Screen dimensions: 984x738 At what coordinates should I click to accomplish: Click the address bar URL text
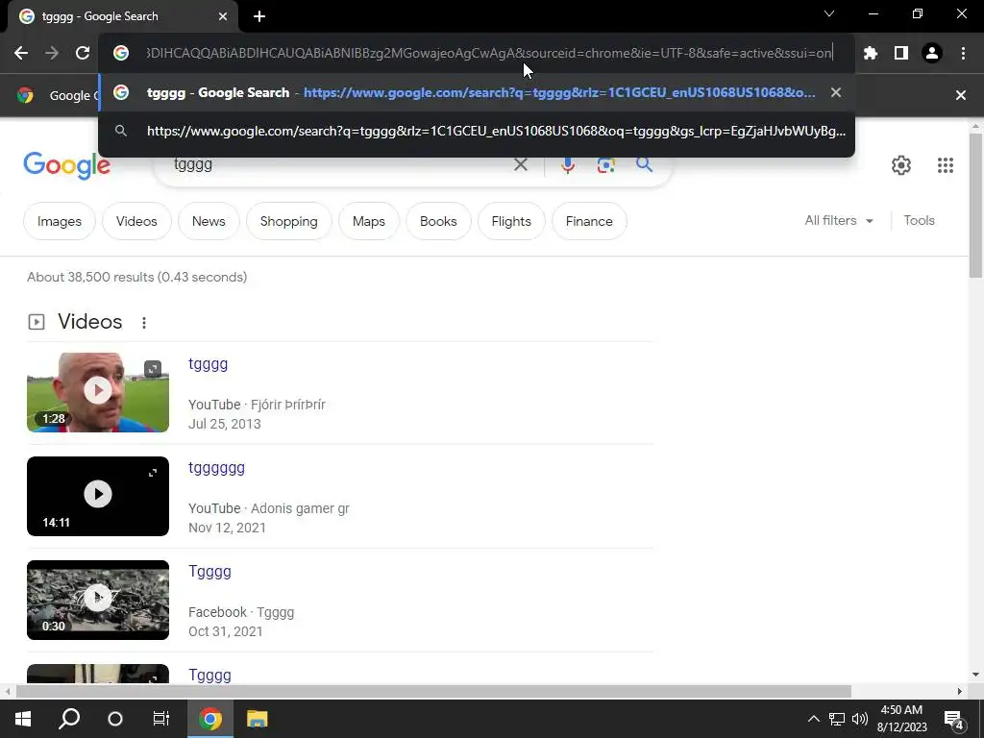click(x=489, y=53)
